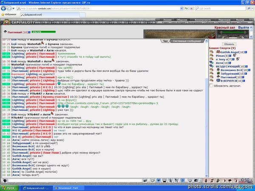Open the Персонаж menu

pyautogui.click(x=224, y=20)
